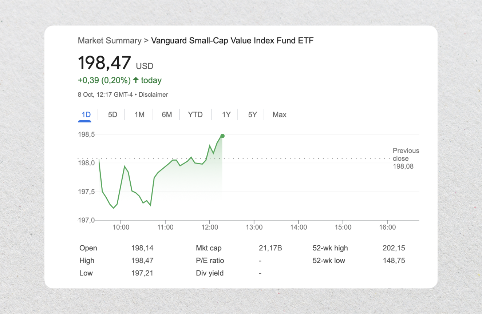Reselect the active 1D tab
Viewport: 482px width, 314px height.
86,114
